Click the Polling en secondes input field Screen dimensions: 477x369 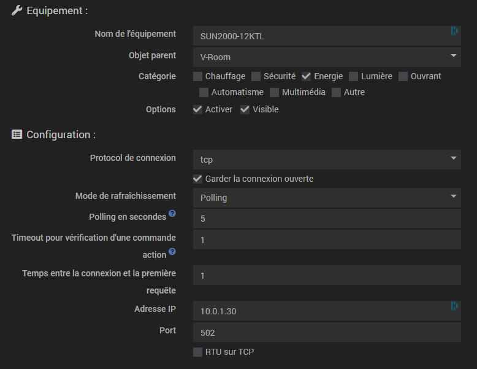click(x=327, y=219)
